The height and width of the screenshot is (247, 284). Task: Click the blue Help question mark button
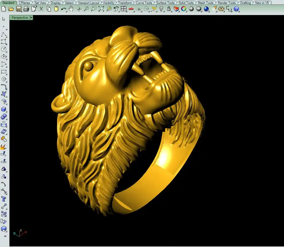click(236, 9)
